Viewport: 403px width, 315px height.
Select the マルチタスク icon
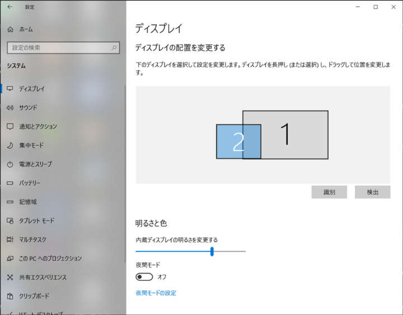coord(10,239)
